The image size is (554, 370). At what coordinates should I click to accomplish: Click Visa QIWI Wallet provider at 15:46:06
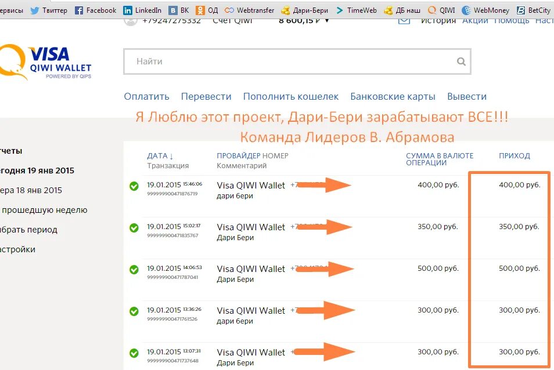pos(251,186)
